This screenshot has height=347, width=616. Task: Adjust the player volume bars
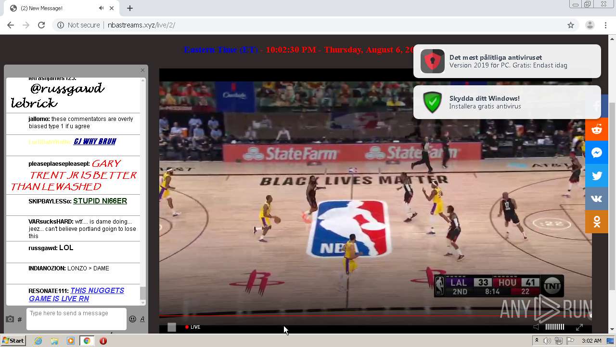tap(554, 327)
